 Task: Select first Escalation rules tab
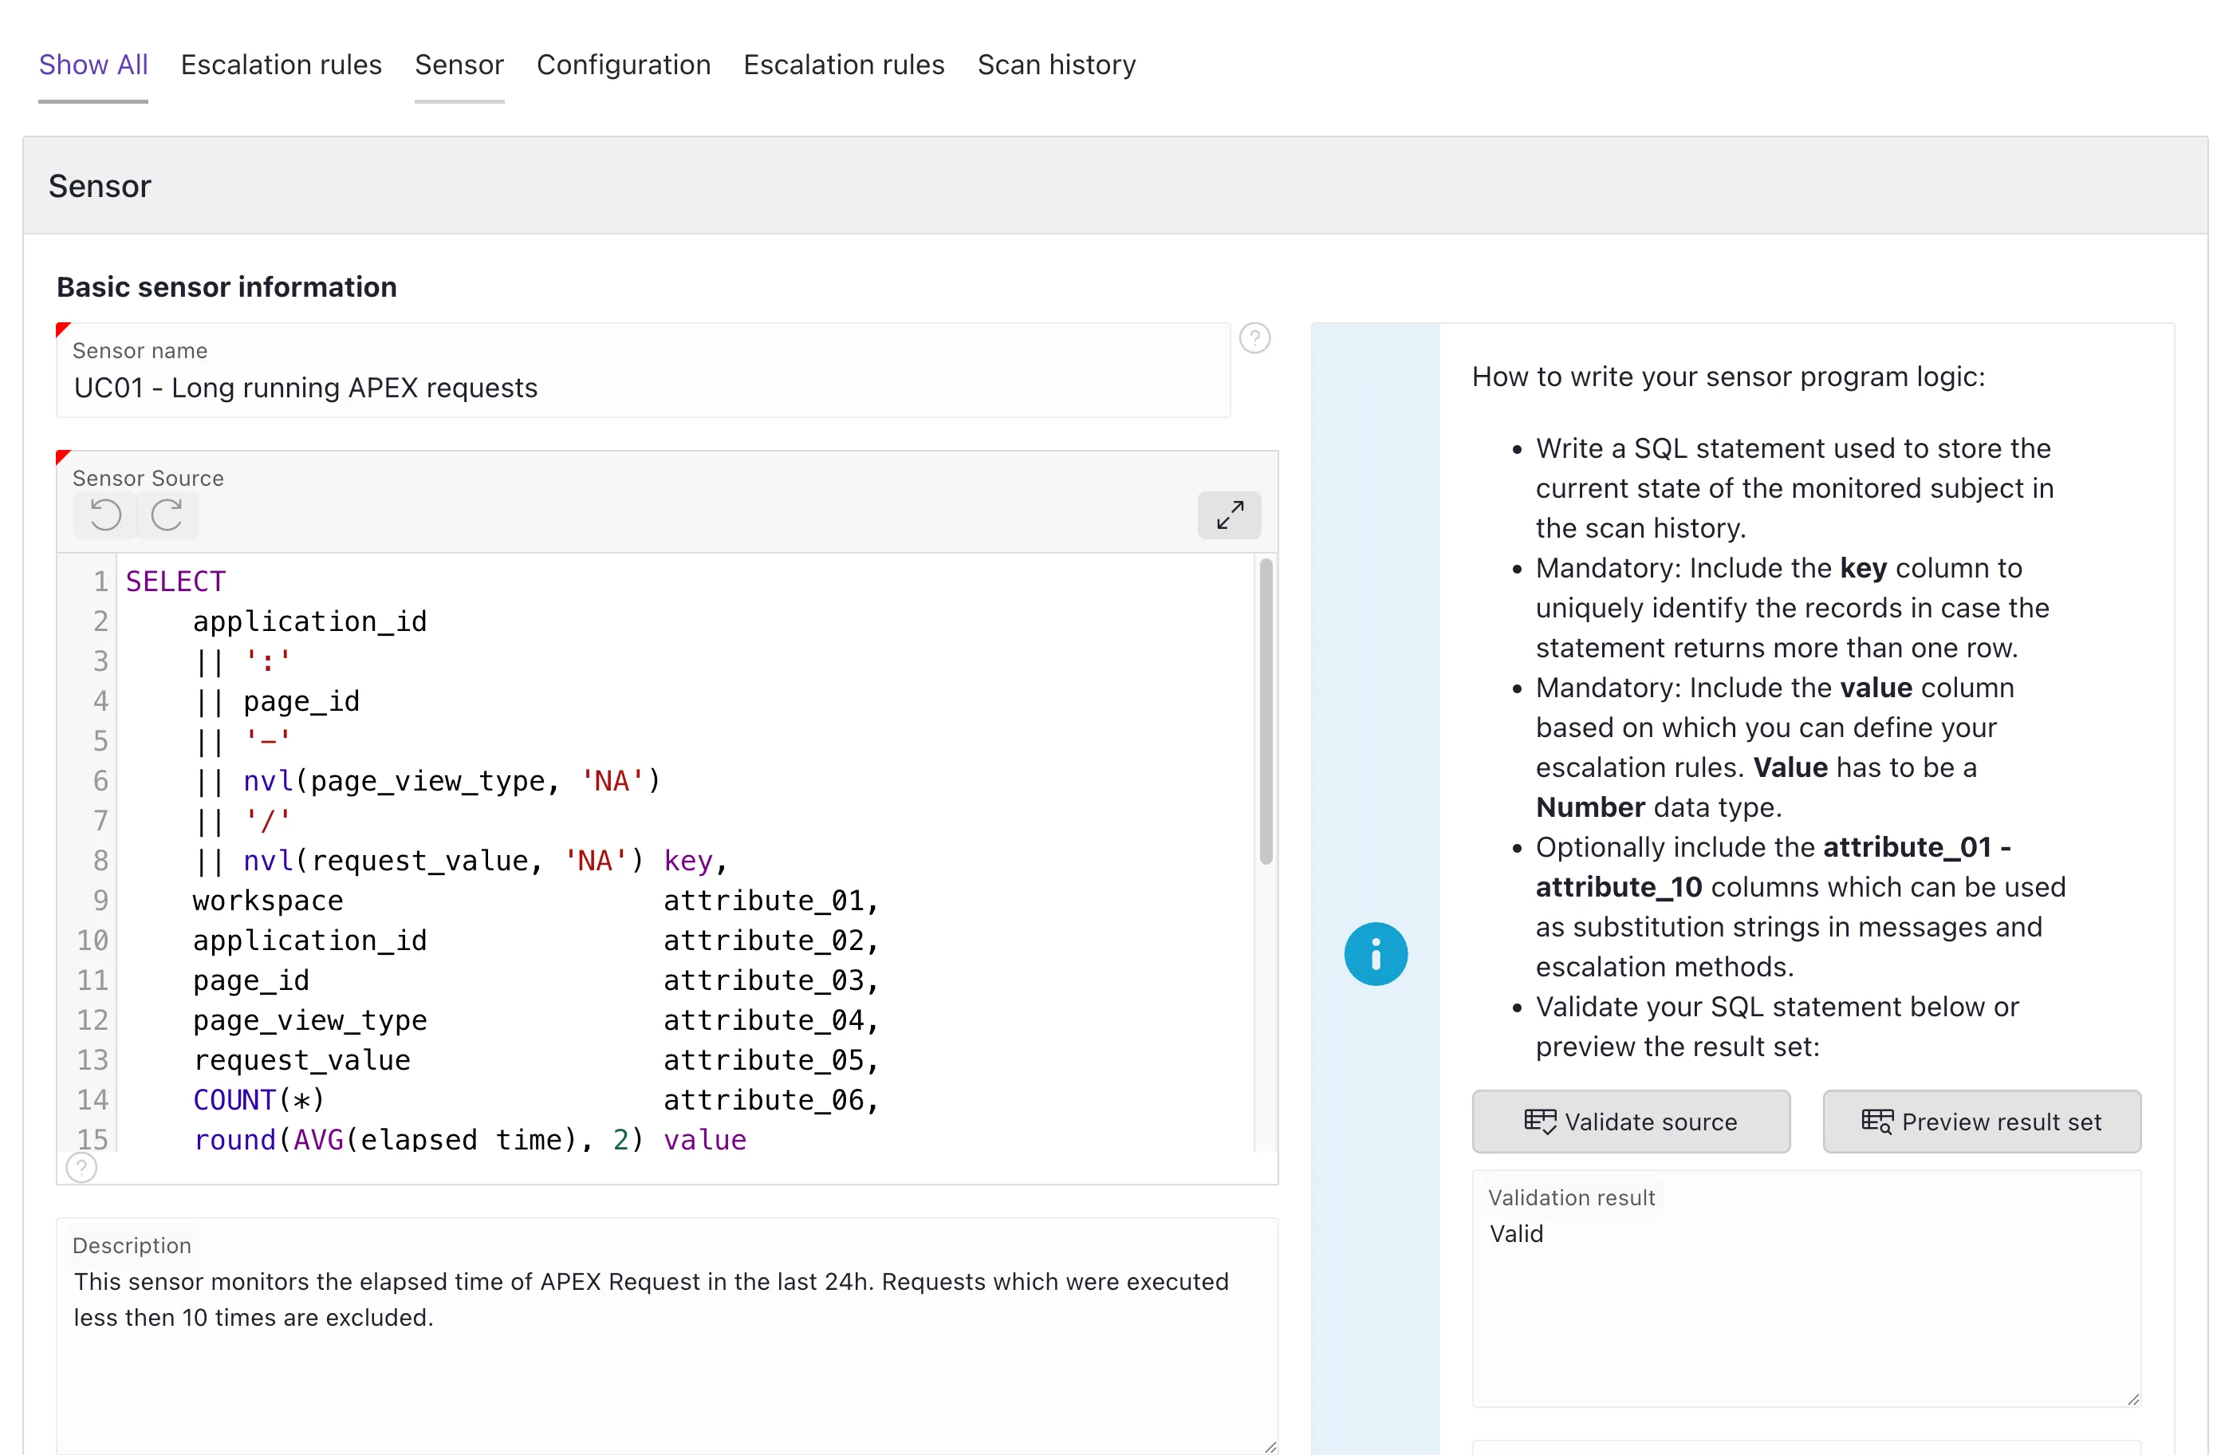(x=281, y=65)
